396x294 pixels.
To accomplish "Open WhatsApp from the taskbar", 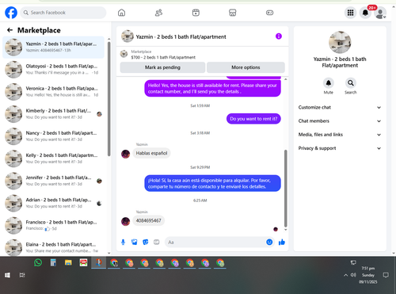I will 38,262.
